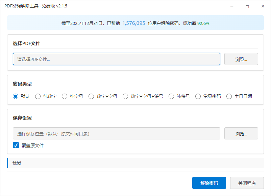Viewport: 271px width, 196px height.
Task: 点击保存位置输入框
Action: (116, 133)
